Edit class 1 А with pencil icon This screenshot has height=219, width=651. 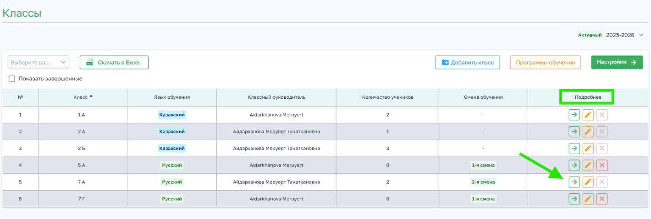point(588,115)
